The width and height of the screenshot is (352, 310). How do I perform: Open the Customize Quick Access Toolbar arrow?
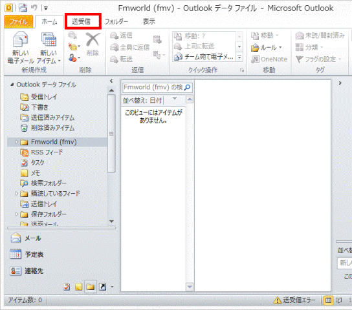[46, 8]
